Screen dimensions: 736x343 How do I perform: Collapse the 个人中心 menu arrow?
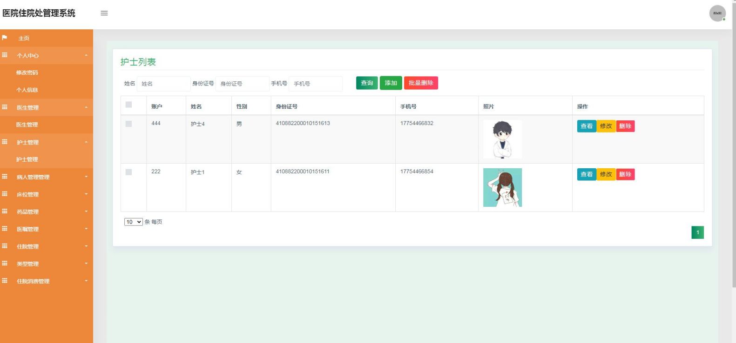pos(86,55)
